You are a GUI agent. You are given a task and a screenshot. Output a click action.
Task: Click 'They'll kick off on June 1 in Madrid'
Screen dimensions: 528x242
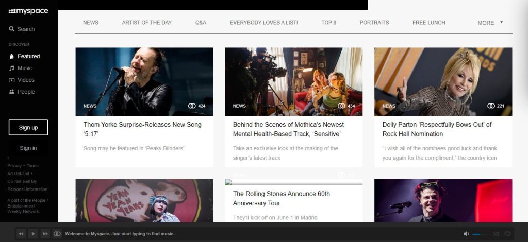pos(275,218)
